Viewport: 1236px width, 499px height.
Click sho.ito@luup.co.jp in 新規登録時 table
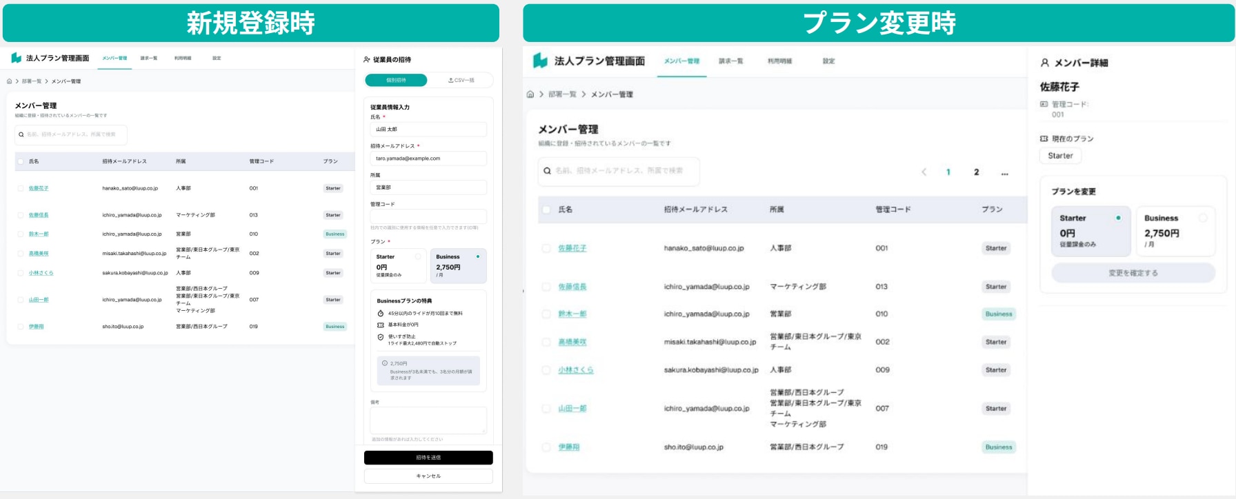pyautogui.click(x=123, y=327)
